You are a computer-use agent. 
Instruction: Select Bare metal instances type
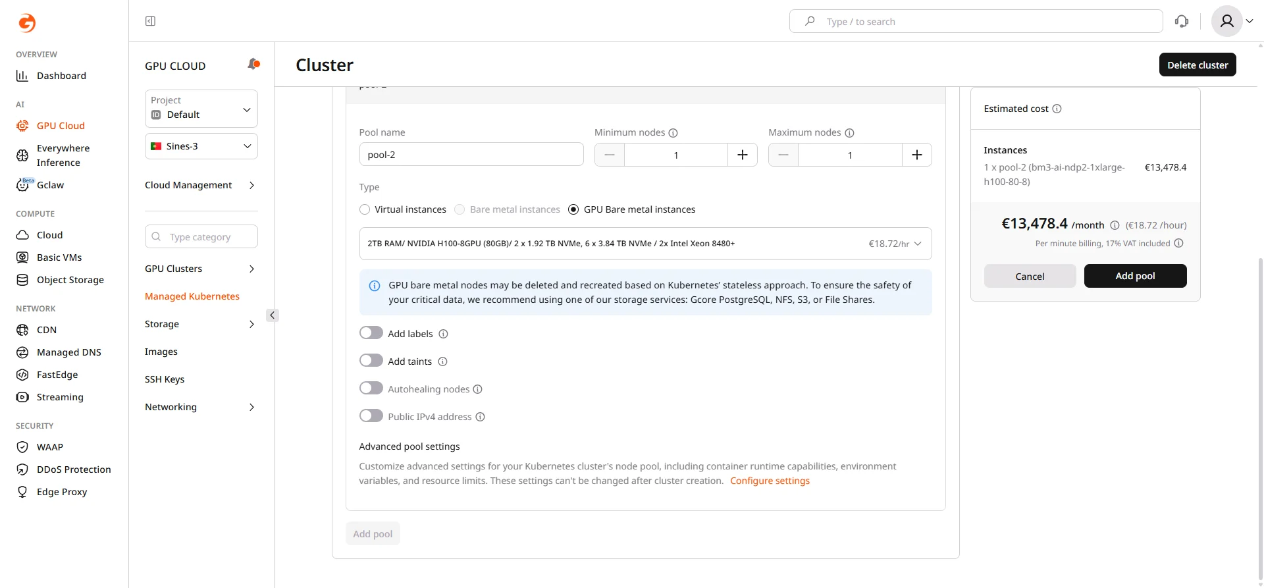click(460, 209)
